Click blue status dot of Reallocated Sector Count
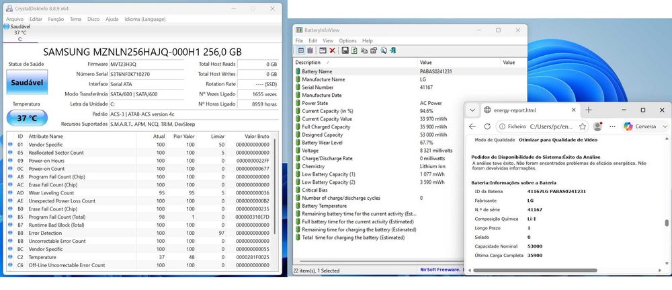Image resolution: width=672 pixels, height=290 pixels. coord(10,153)
